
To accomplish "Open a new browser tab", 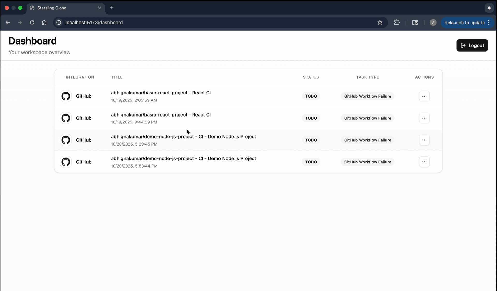I will (112, 8).
